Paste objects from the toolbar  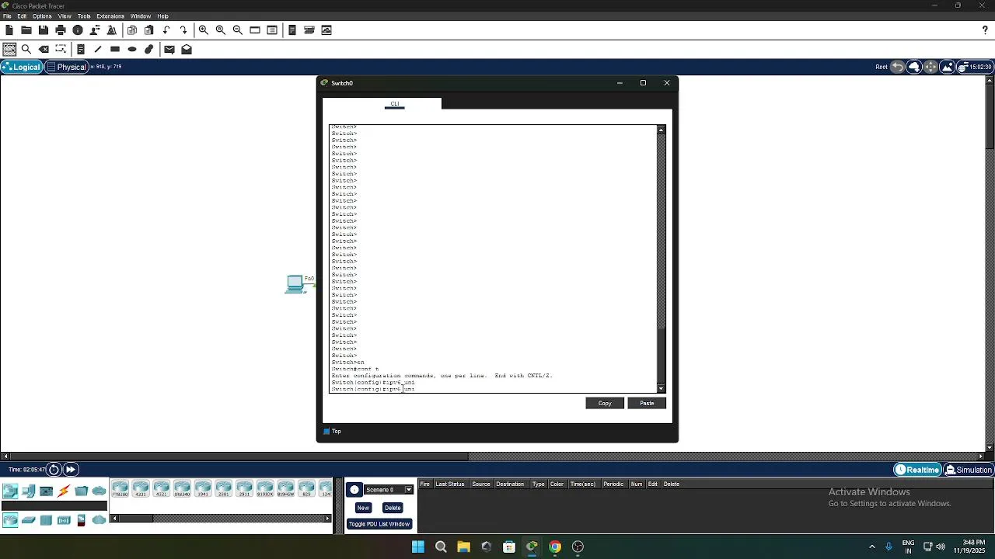(149, 30)
